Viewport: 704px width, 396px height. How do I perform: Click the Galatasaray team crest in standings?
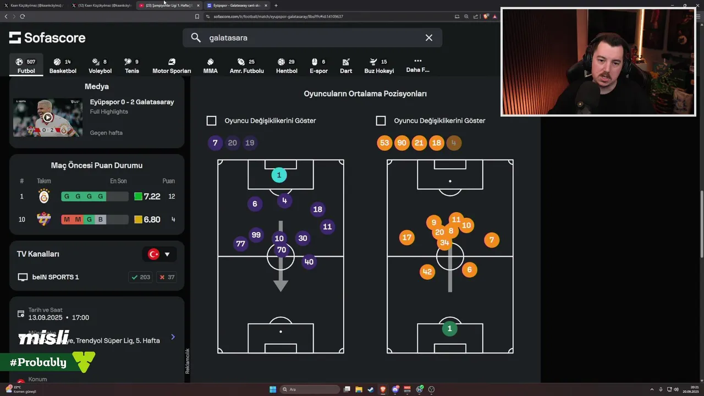(44, 196)
